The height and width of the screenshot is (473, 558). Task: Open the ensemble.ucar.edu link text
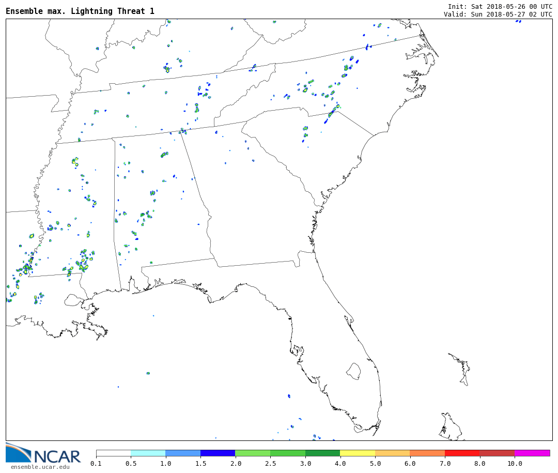point(40,467)
